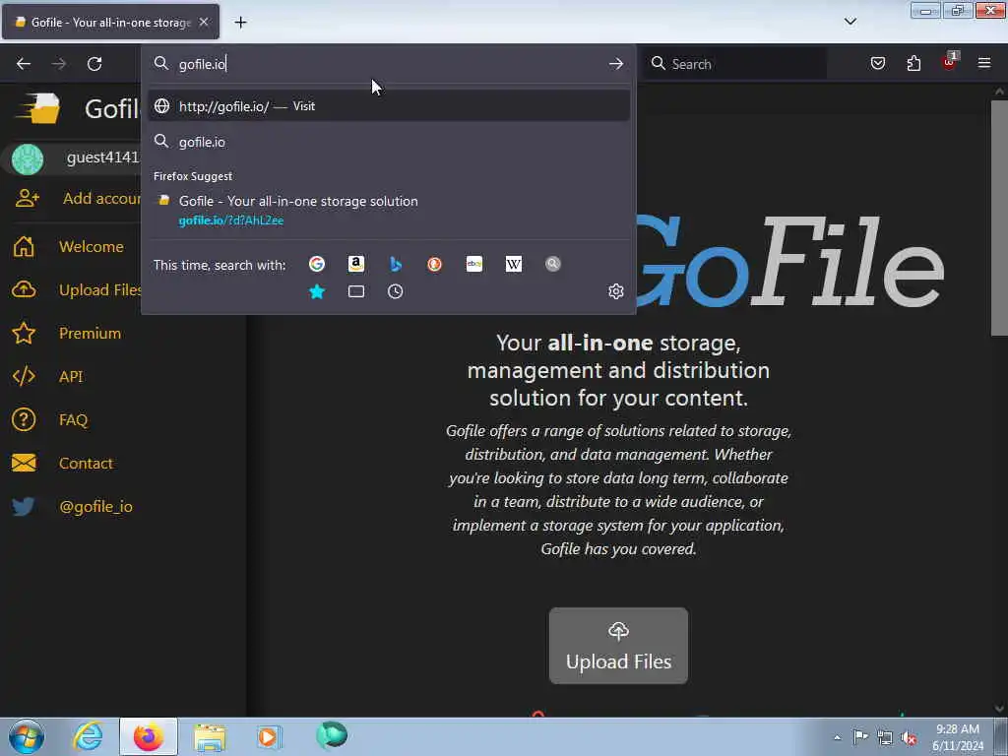Click Add account in the sidebar

click(x=77, y=198)
